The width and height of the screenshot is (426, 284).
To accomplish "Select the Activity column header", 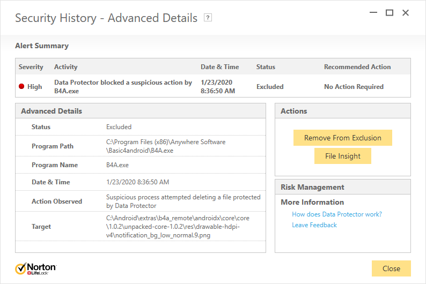I will coord(66,67).
